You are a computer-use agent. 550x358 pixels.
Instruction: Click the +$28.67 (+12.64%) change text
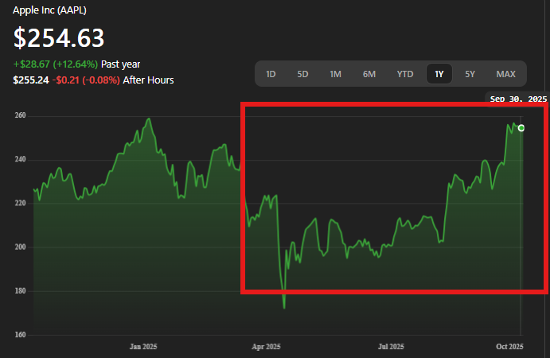pos(56,64)
